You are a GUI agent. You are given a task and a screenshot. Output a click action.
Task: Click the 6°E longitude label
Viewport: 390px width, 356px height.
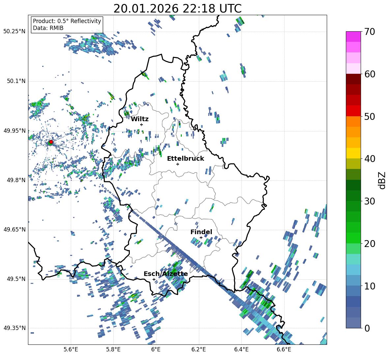pos(156,349)
